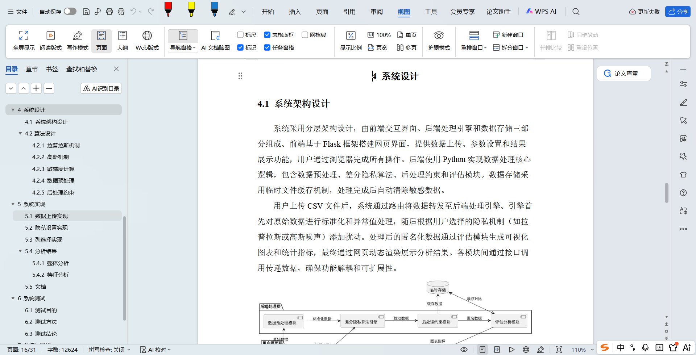The height and width of the screenshot is (355, 696).
Task: Switch to the 章节 navigation tab
Action: (x=32, y=69)
